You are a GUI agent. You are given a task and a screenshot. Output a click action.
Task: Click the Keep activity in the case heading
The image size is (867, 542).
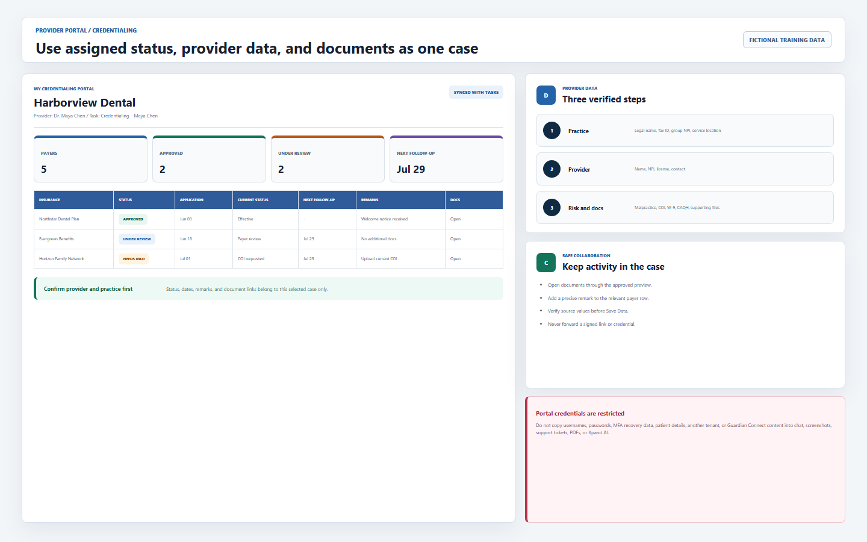614,267
